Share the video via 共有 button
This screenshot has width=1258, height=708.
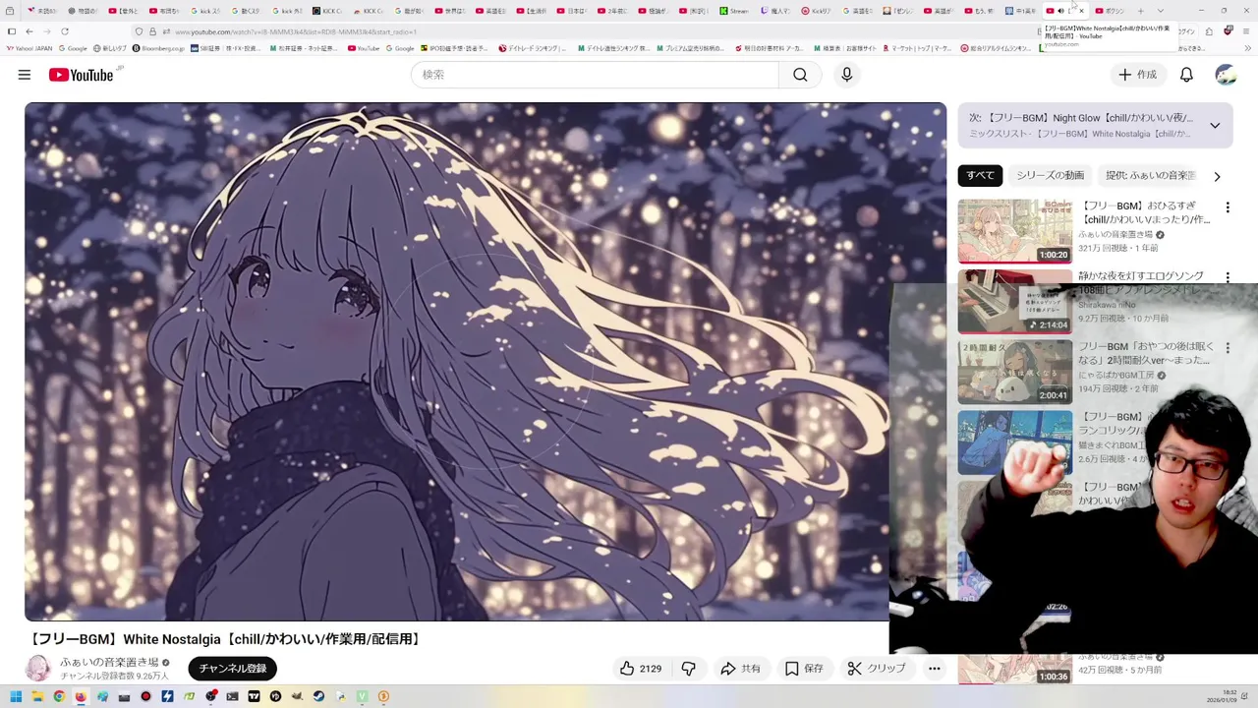(x=740, y=669)
